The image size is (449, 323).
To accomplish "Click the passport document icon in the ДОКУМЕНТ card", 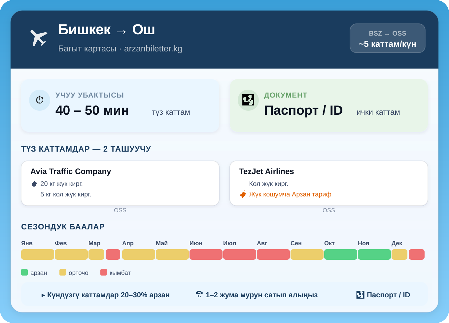I will 248,100.
